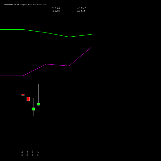Click the green candle for 10 Apr
Screen dimensions: 161x161
click(33, 109)
